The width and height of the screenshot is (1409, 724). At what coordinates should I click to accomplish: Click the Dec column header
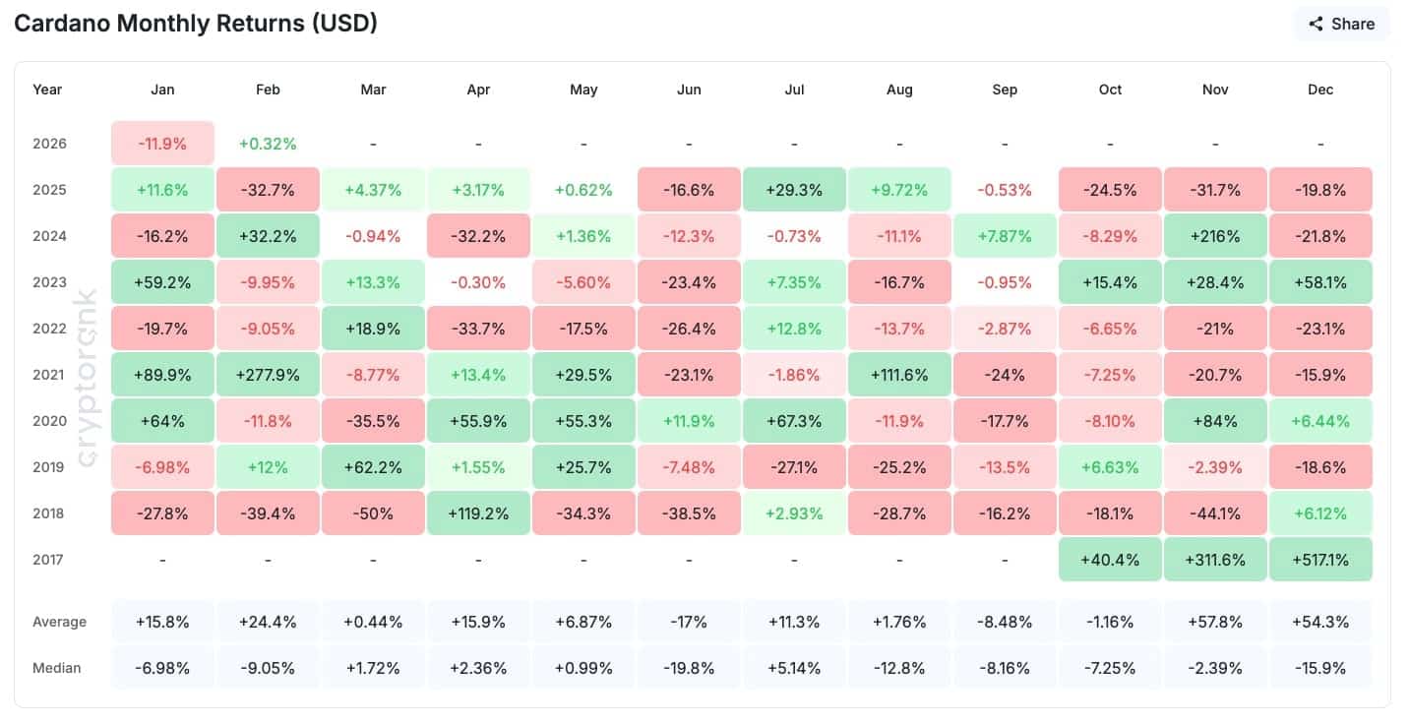click(x=1320, y=90)
